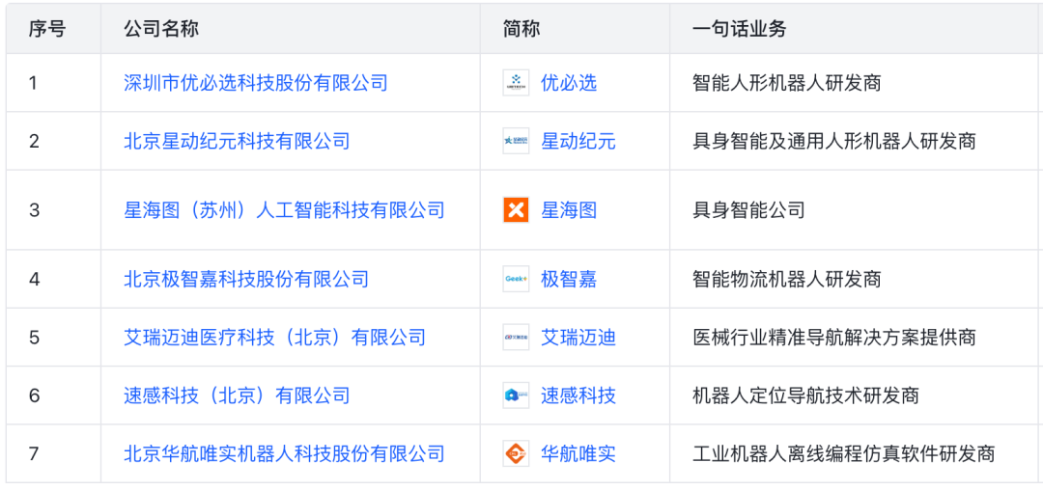Click serial number 2 in 星动纪元 row
The height and width of the screenshot is (490, 1043).
tap(34, 142)
